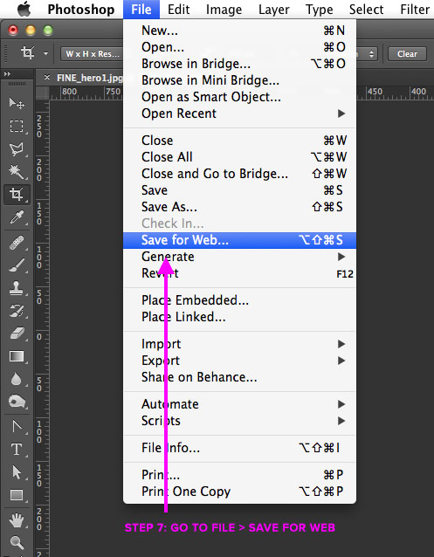
Task: Select the Hand tool
Action: [17, 520]
